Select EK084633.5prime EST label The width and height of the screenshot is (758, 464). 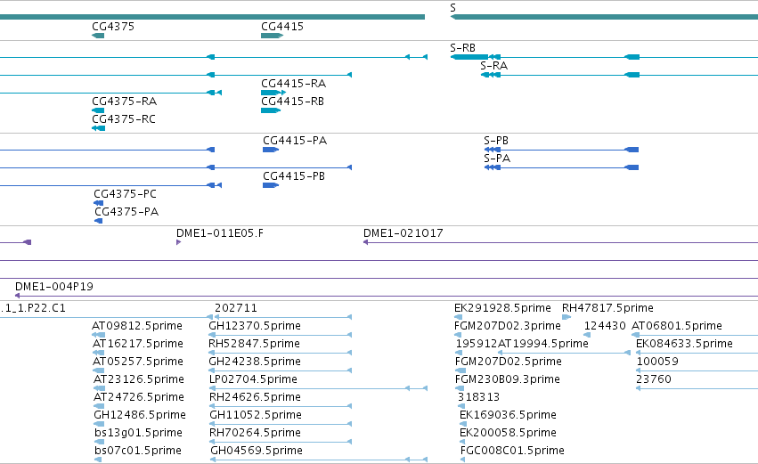pyautogui.click(x=685, y=344)
